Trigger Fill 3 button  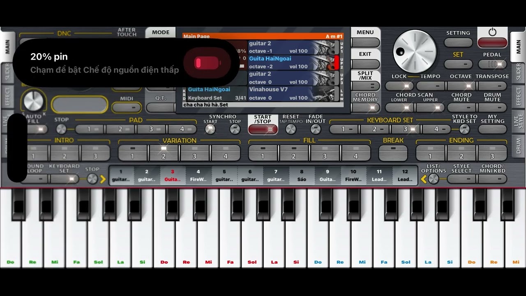tap(325, 153)
